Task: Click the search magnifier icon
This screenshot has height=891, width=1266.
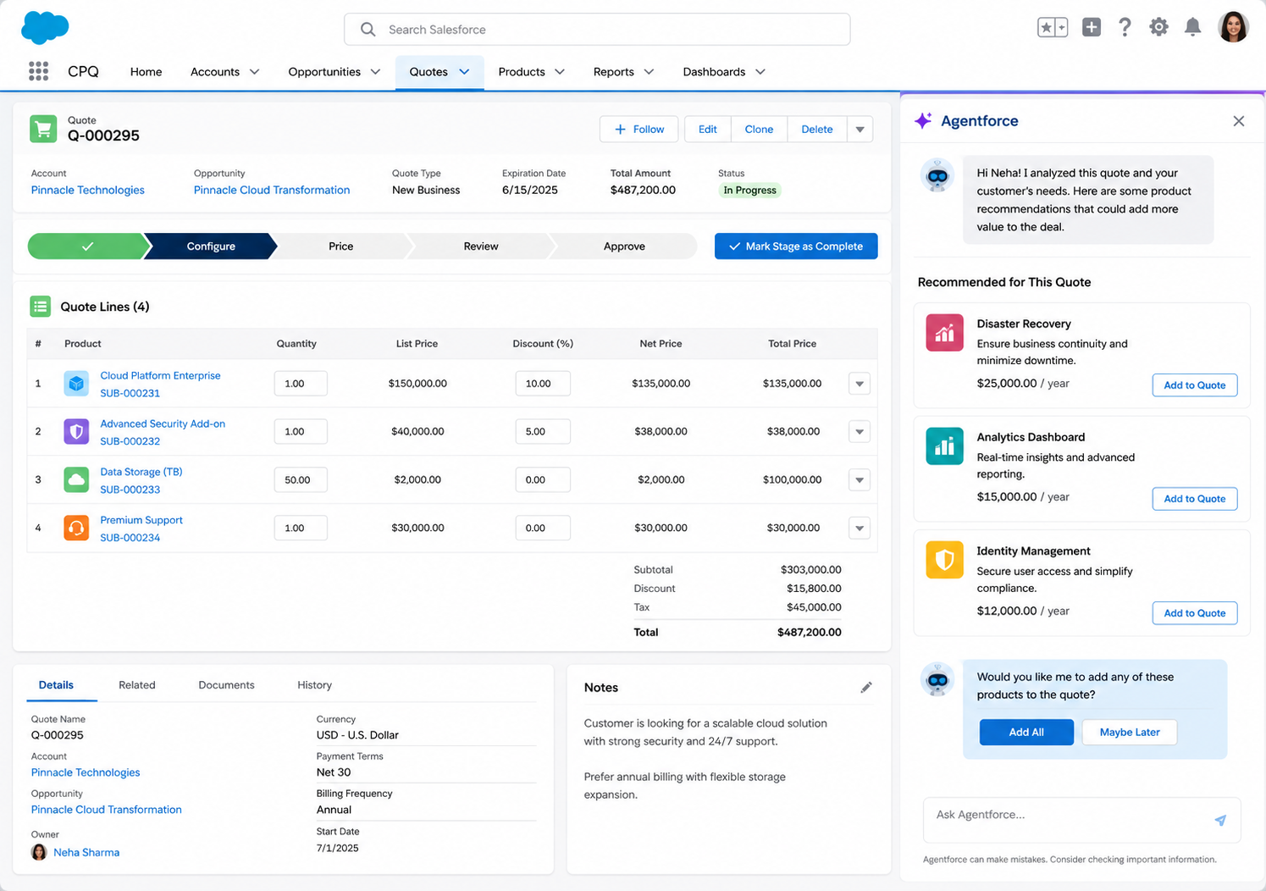Action: (x=368, y=29)
